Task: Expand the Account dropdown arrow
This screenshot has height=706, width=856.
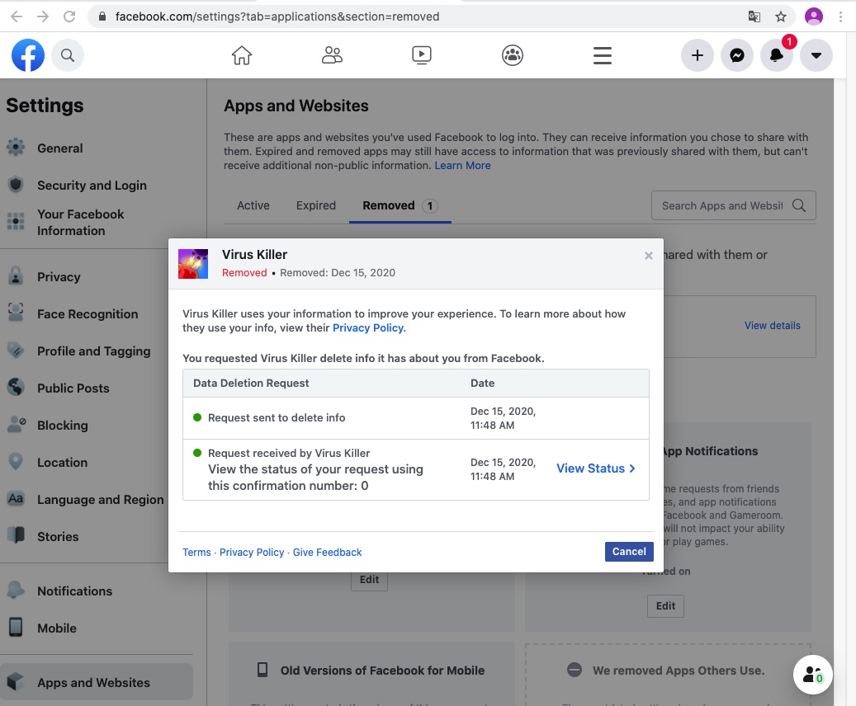Action: (x=816, y=55)
